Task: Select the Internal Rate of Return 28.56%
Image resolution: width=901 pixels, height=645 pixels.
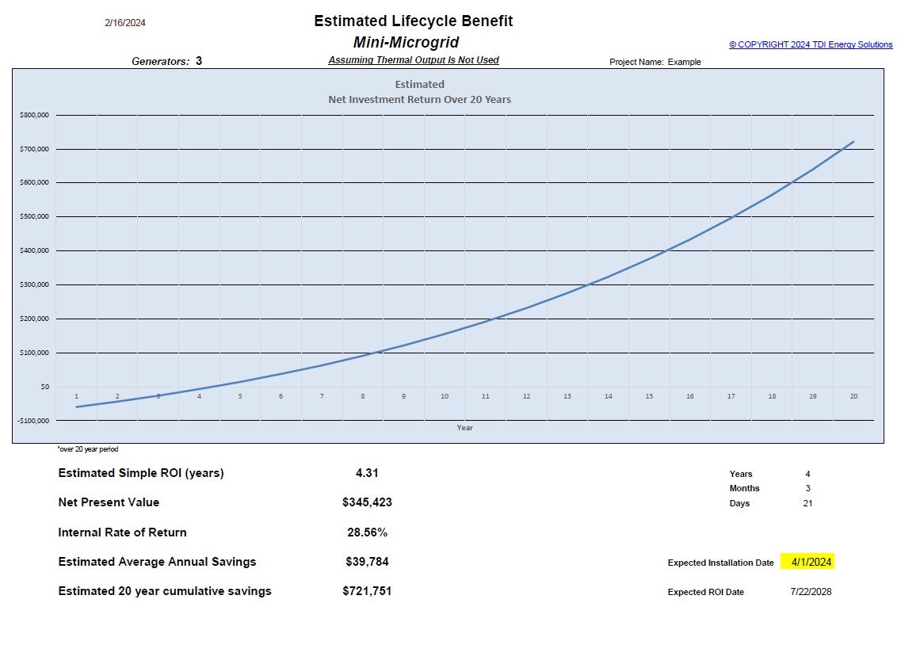Action: 369,532
